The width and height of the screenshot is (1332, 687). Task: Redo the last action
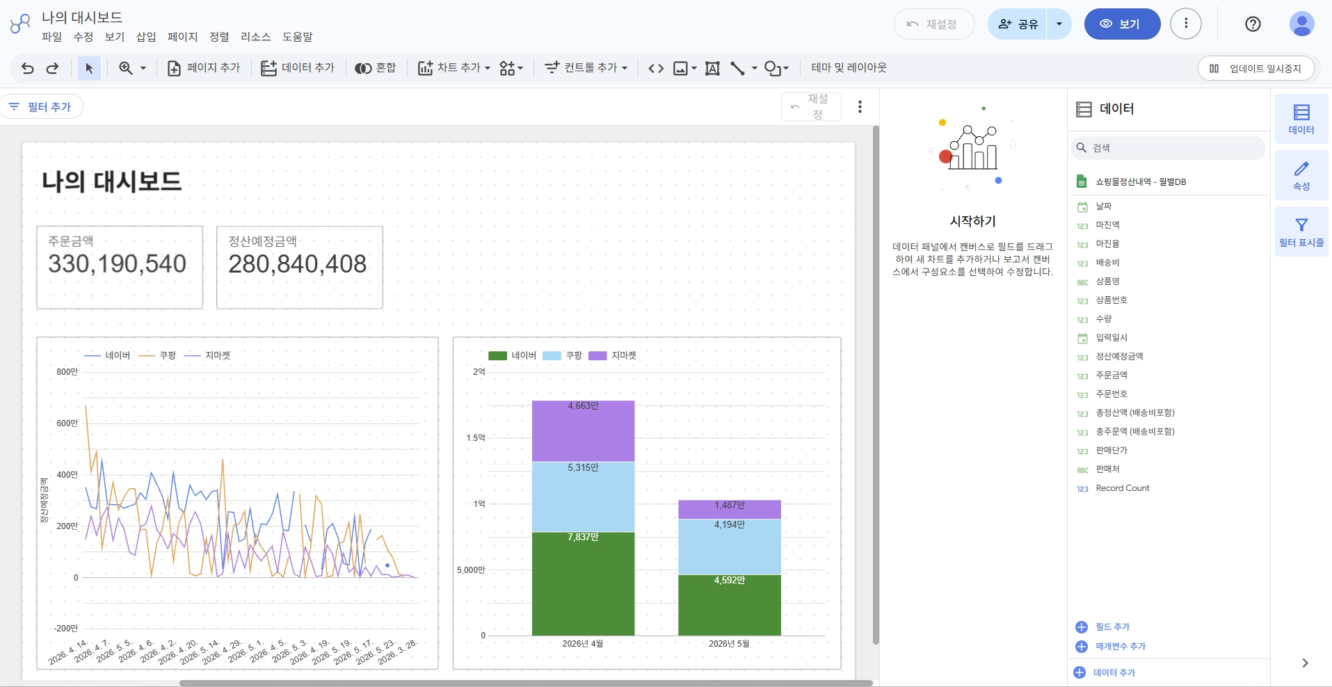pyautogui.click(x=52, y=68)
